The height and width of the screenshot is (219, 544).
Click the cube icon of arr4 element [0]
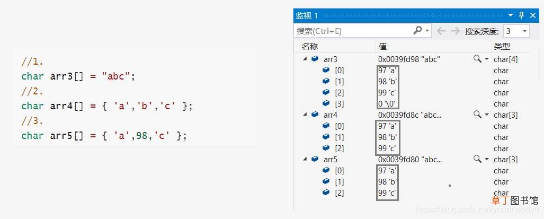[326, 125]
